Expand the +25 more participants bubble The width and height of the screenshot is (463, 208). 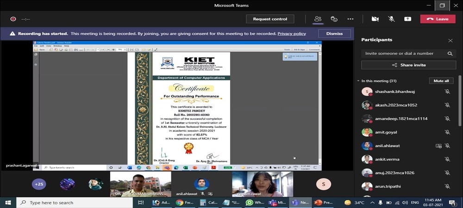[x=39, y=184]
